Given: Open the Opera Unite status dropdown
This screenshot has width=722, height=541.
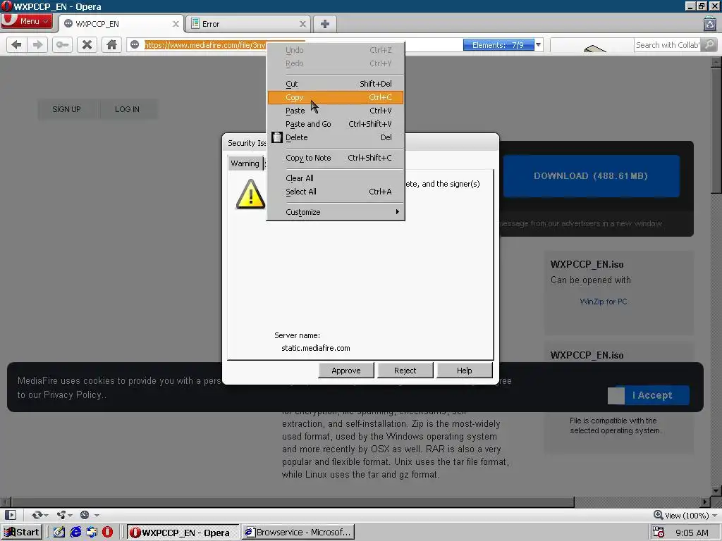Looking at the screenshot, I should (64, 515).
